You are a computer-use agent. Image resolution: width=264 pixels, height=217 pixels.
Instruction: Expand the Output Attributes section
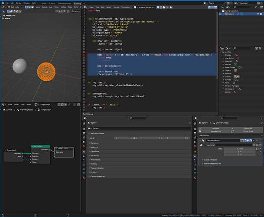click(x=210, y=160)
